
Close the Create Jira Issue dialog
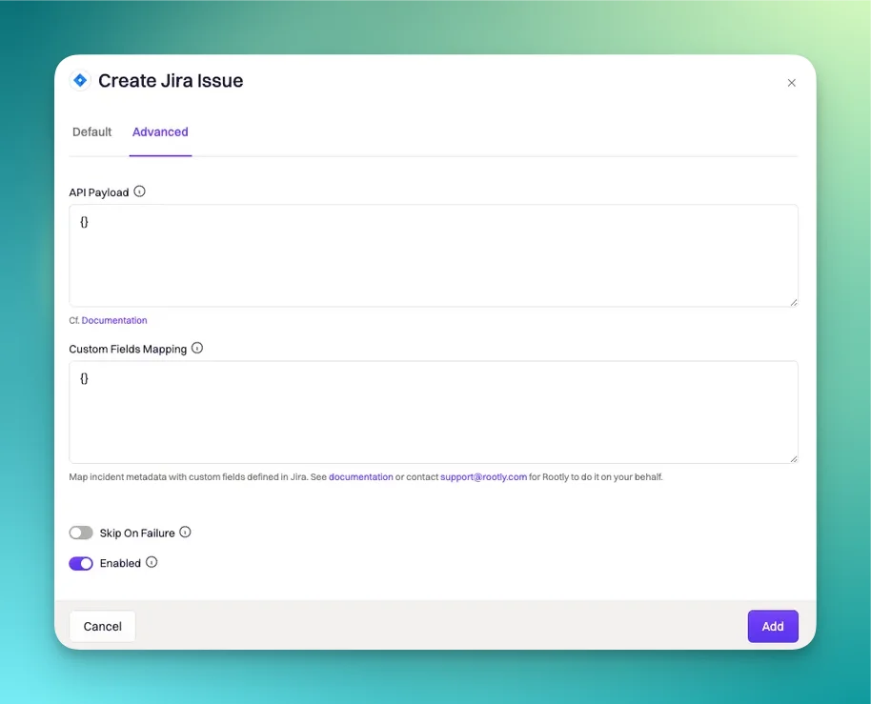click(x=792, y=83)
